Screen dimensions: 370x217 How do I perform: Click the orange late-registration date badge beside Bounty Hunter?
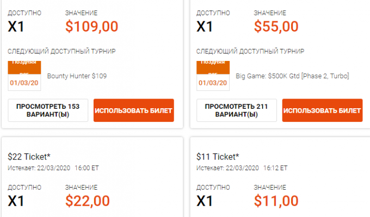pyautogui.click(x=24, y=76)
